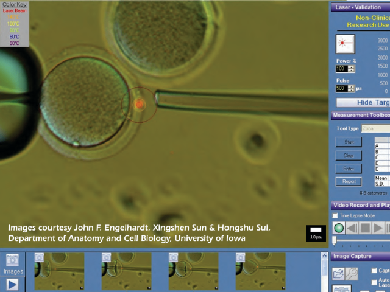Click the Pulse value field
Image resolution: width=390 pixels, height=292 pixels.
pos(342,88)
